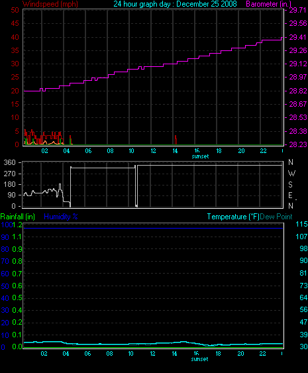Click the Rainfall (in) legend label
Screen dimensions: 308x373
coord(18,217)
